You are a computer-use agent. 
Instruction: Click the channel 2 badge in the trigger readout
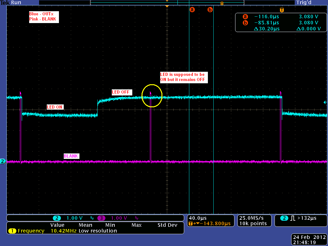point(284,218)
